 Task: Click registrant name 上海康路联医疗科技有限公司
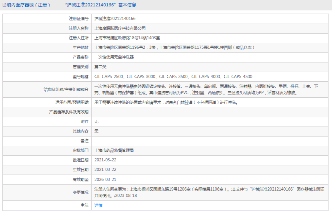tap(120, 28)
